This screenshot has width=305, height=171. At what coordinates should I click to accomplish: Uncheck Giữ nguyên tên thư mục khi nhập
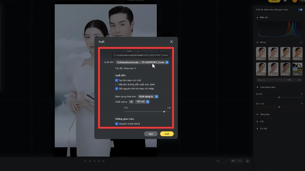(x=117, y=89)
